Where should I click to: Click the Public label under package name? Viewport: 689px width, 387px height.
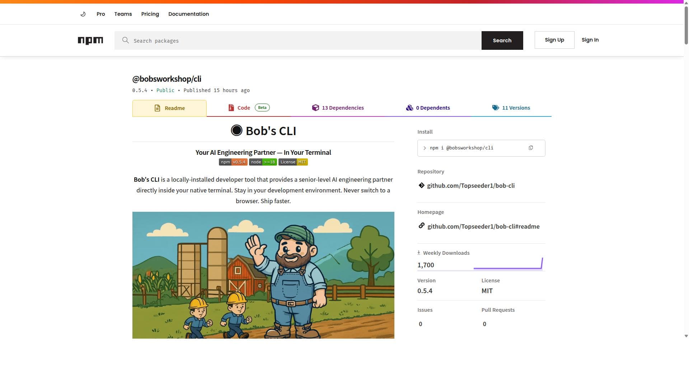pyautogui.click(x=165, y=90)
